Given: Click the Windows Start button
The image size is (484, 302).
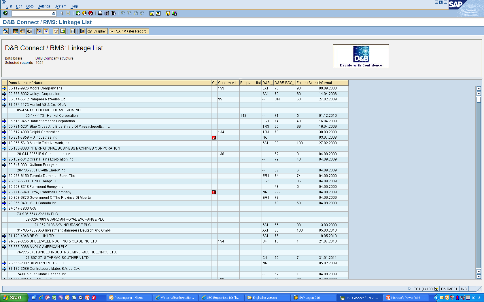Looking at the screenshot, I should (x=14, y=298).
